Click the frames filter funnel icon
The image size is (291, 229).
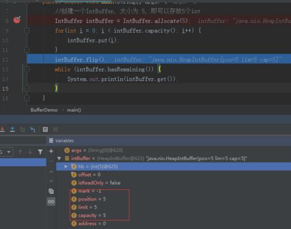(40, 152)
